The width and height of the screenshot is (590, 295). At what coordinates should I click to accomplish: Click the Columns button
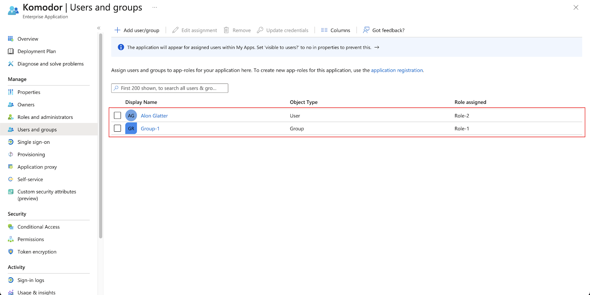pos(336,30)
